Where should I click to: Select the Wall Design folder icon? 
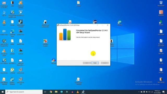pyautogui.click(x=161, y=80)
